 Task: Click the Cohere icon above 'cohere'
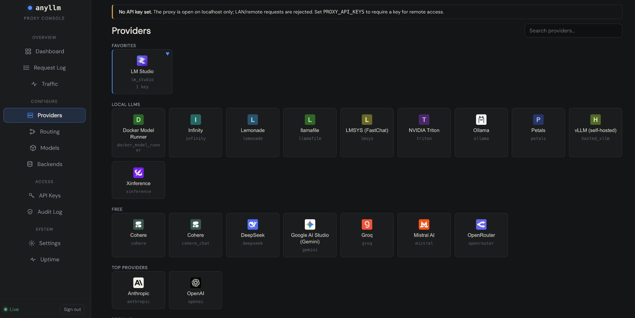(138, 225)
